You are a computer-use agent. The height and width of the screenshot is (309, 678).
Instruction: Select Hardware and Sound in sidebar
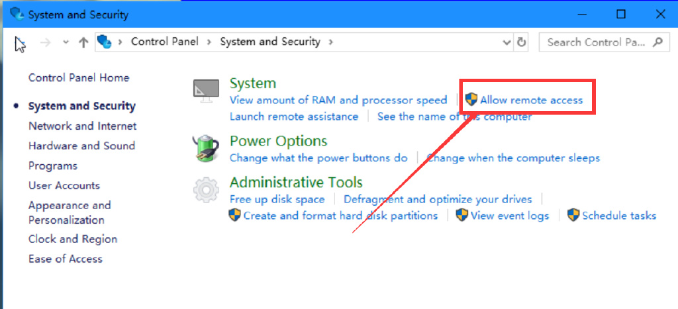tap(81, 146)
